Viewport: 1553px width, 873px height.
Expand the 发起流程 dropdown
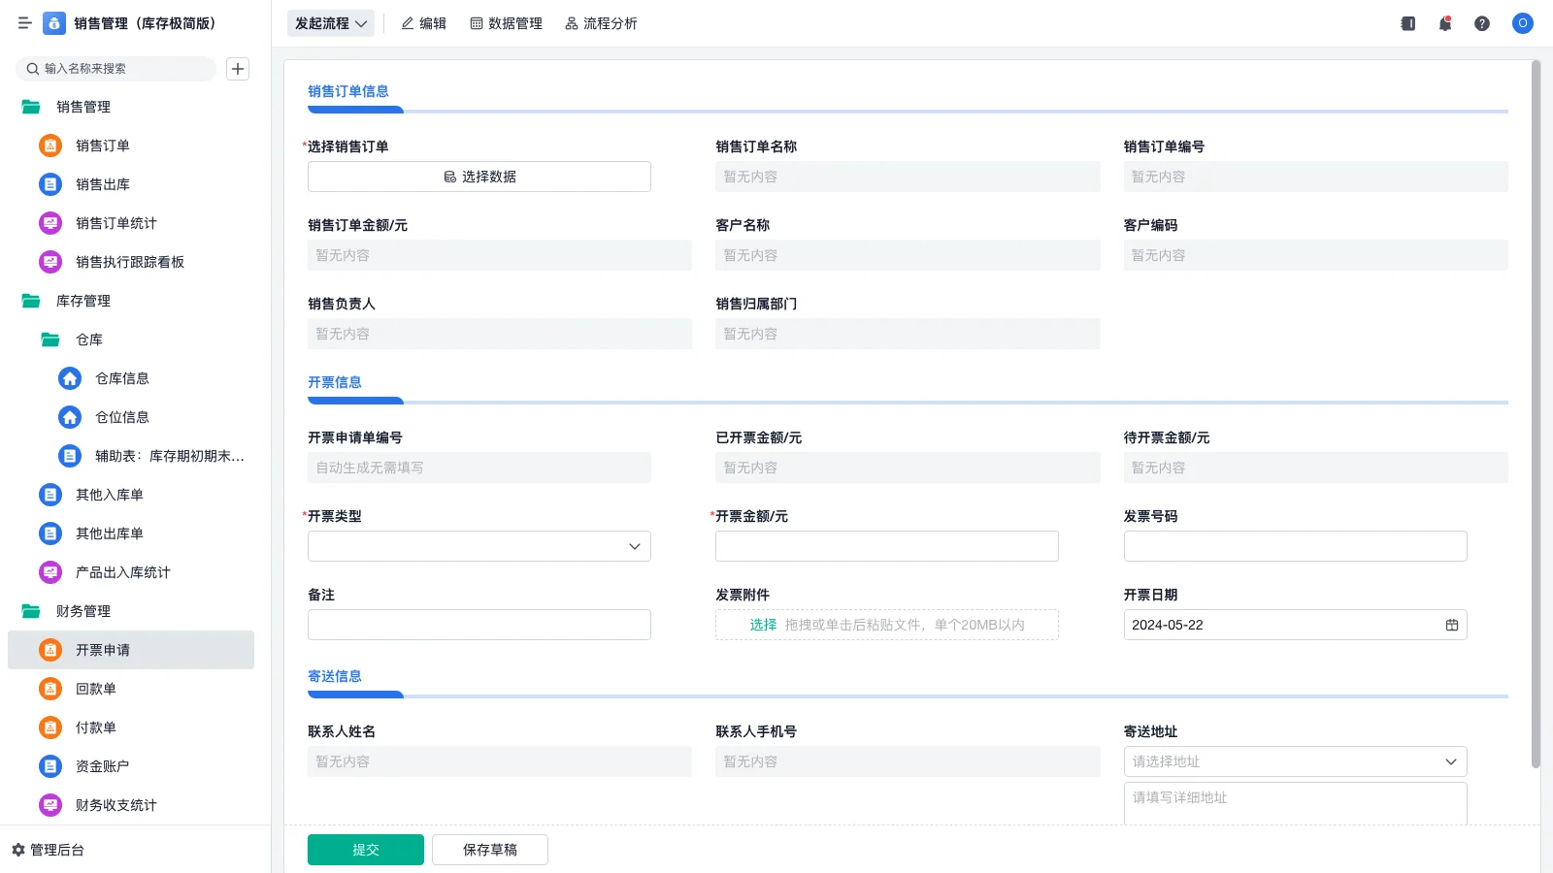[330, 23]
